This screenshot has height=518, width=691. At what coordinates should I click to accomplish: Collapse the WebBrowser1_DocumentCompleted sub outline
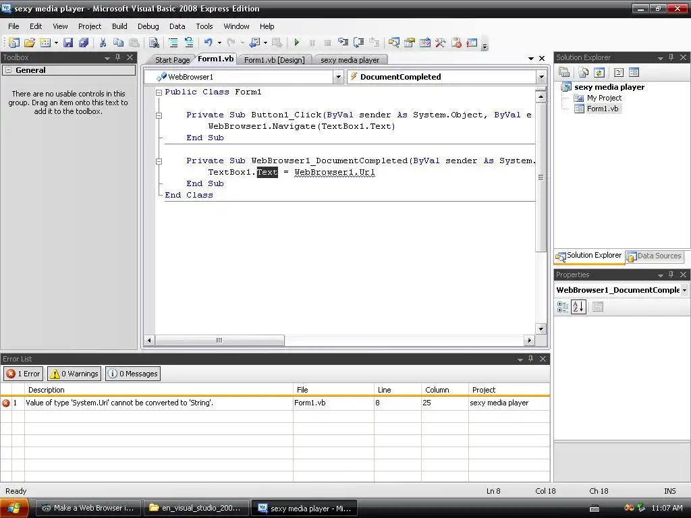point(159,161)
